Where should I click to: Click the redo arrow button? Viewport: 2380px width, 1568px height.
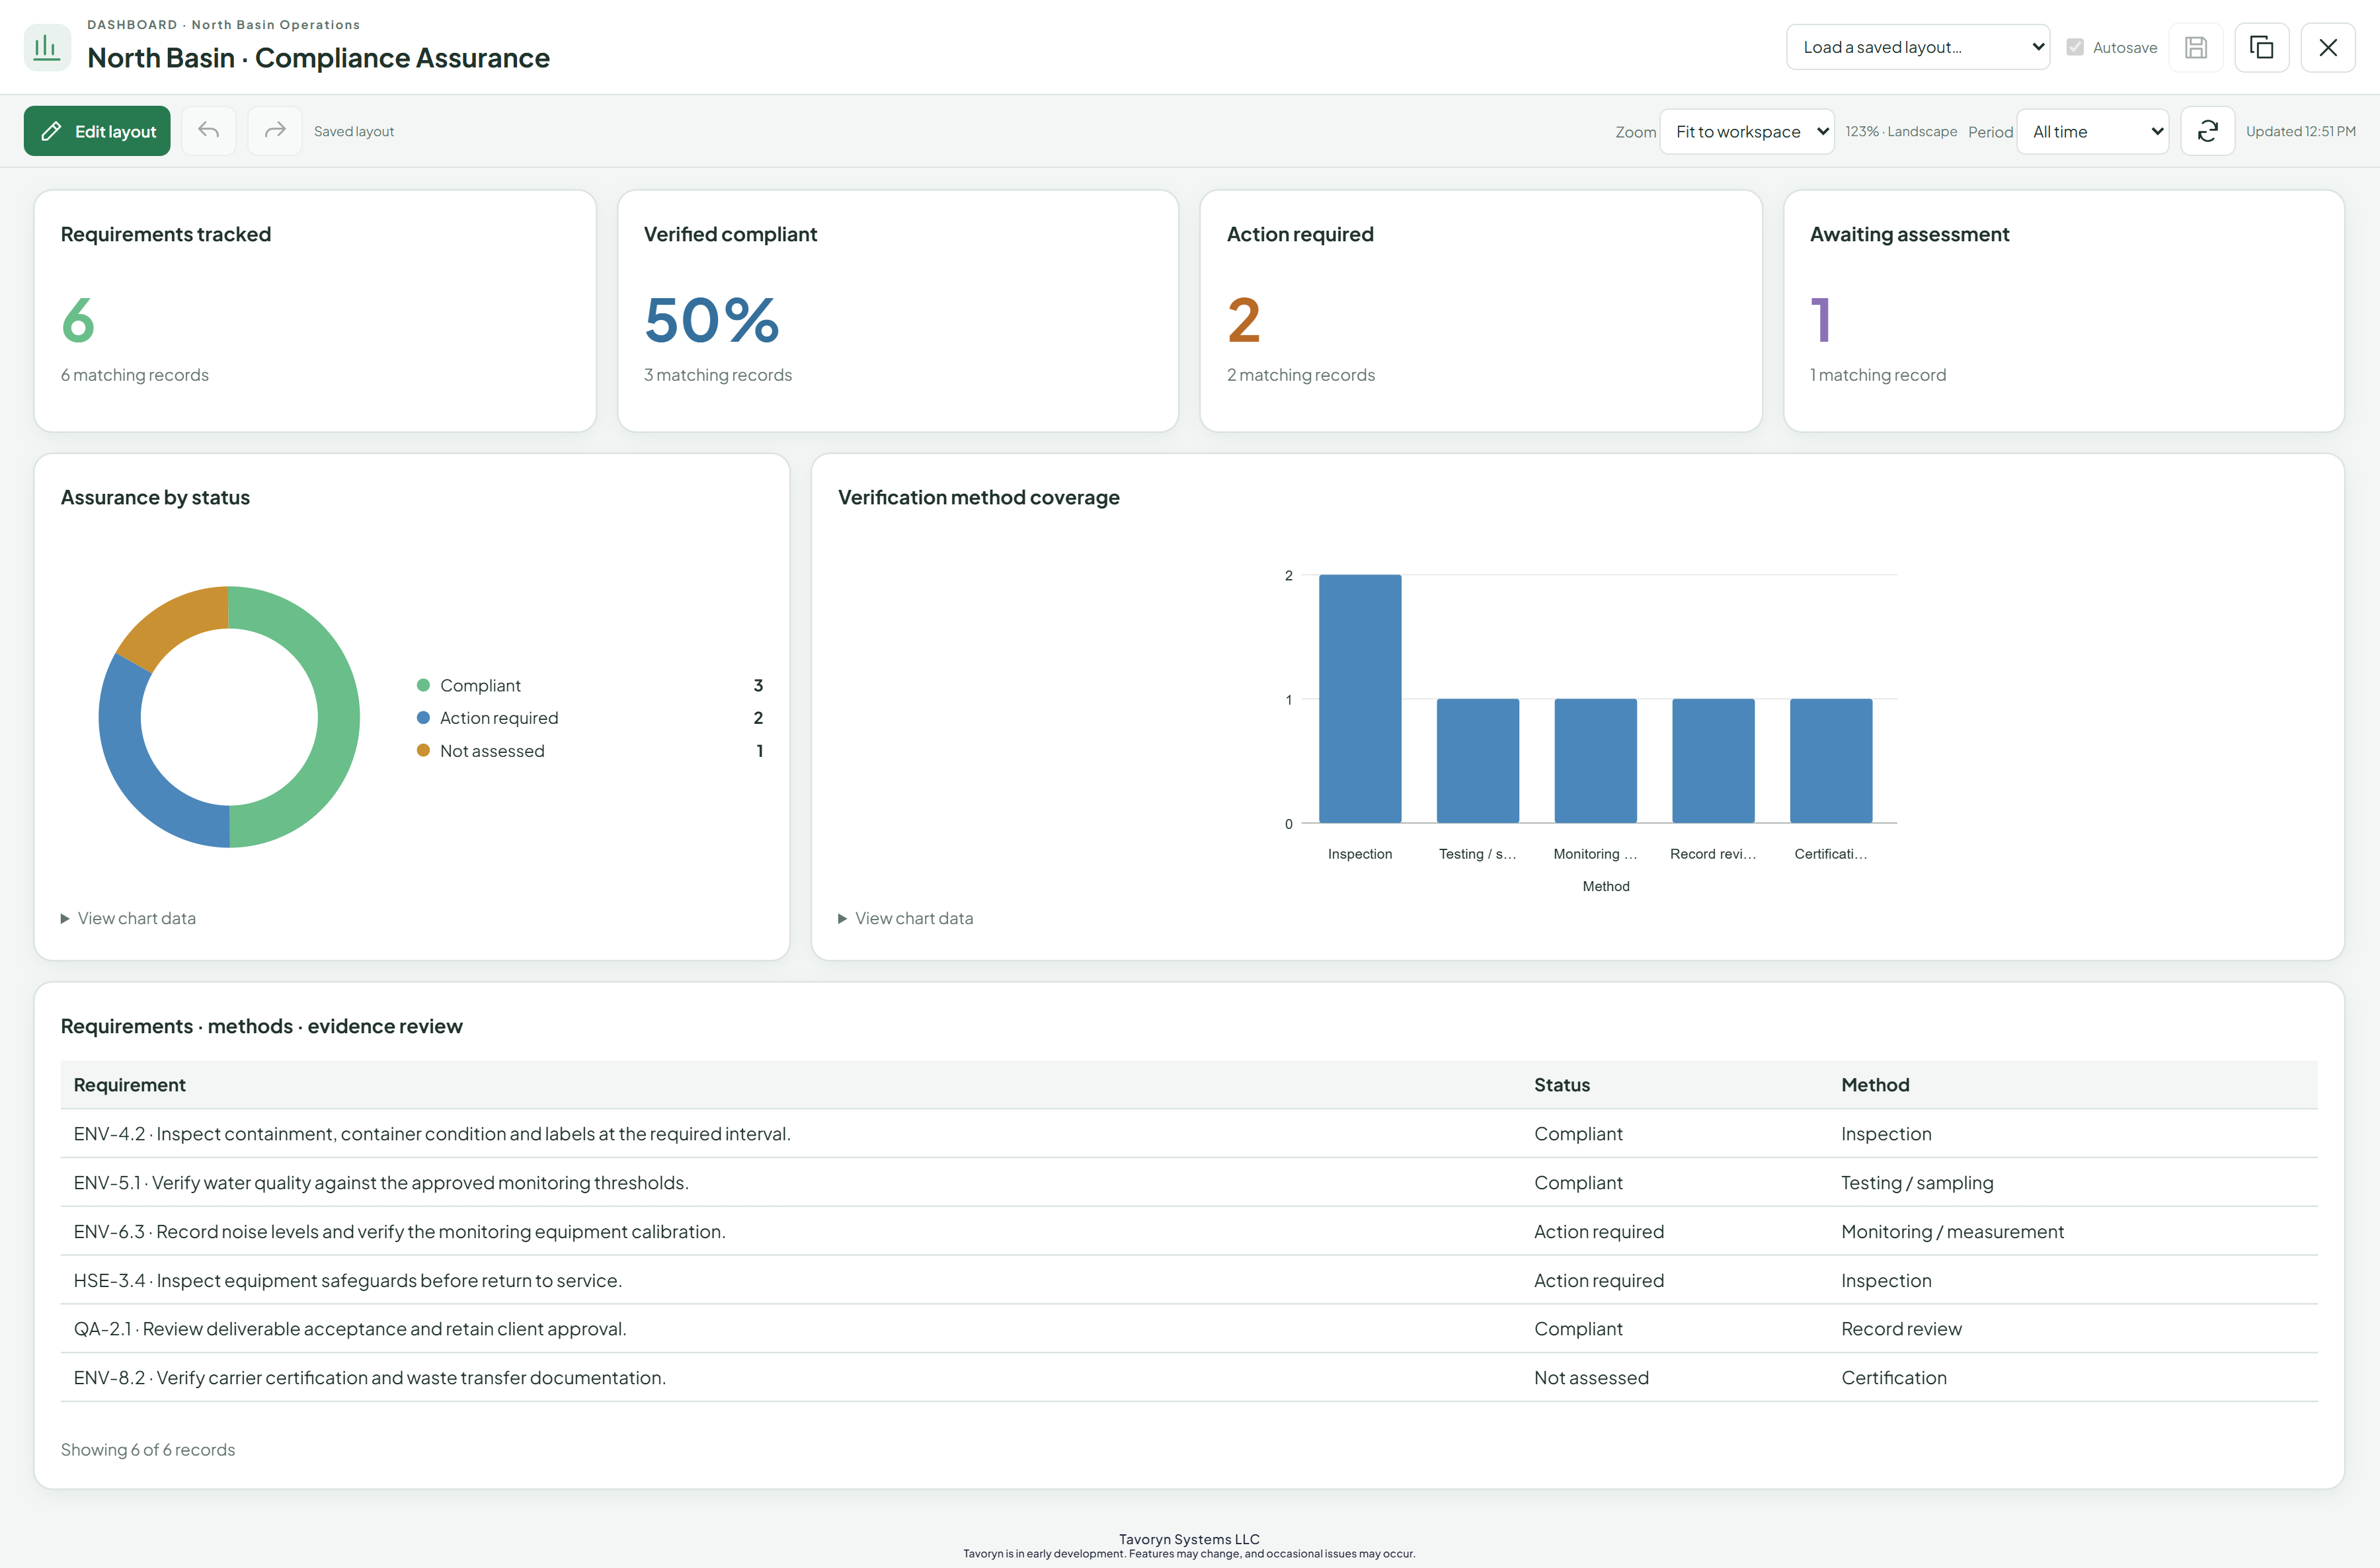pos(275,131)
